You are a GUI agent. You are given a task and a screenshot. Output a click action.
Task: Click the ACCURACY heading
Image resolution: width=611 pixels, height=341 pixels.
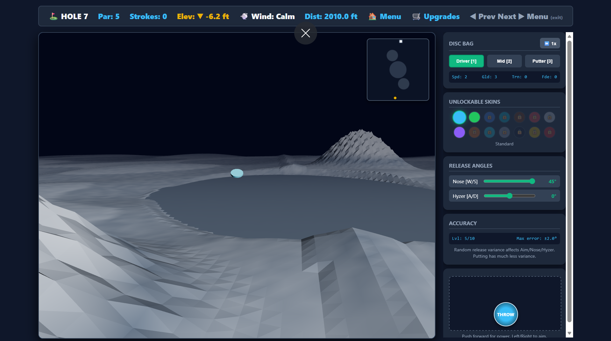(x=463, y=223)
